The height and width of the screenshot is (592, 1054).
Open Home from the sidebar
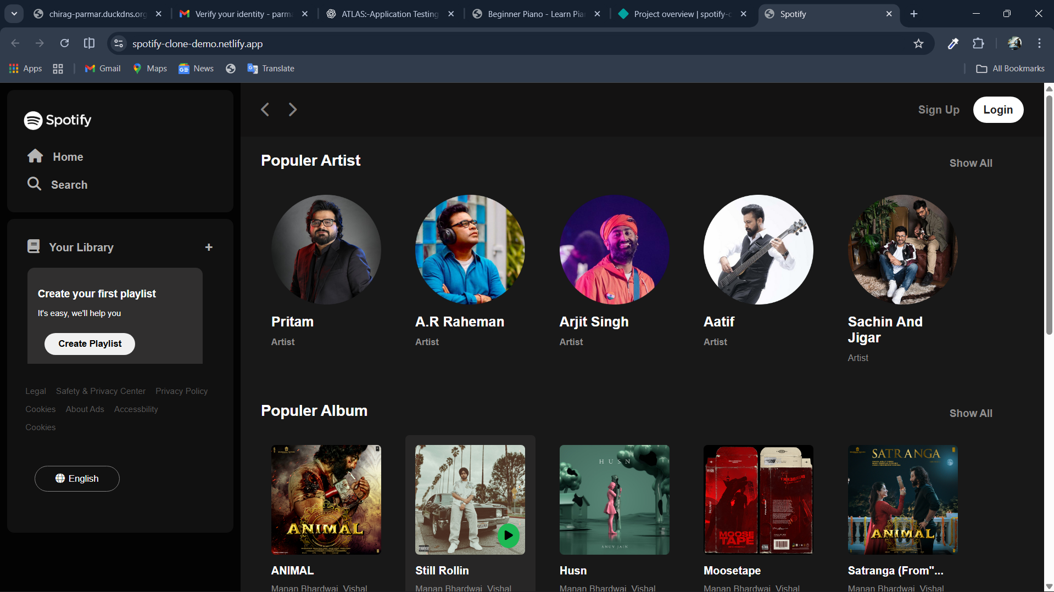point(67,156)
